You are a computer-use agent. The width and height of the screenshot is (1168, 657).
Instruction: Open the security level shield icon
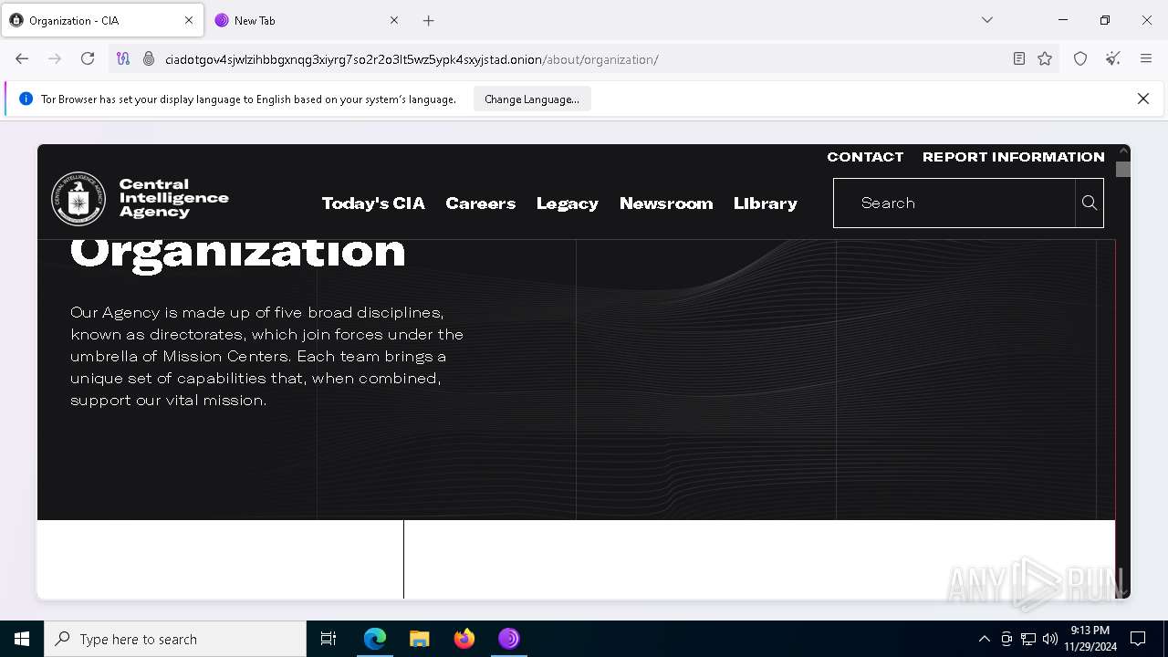point(1080,58)
